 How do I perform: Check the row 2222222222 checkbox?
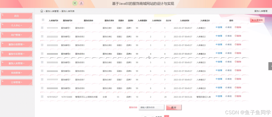coord(42,36)
